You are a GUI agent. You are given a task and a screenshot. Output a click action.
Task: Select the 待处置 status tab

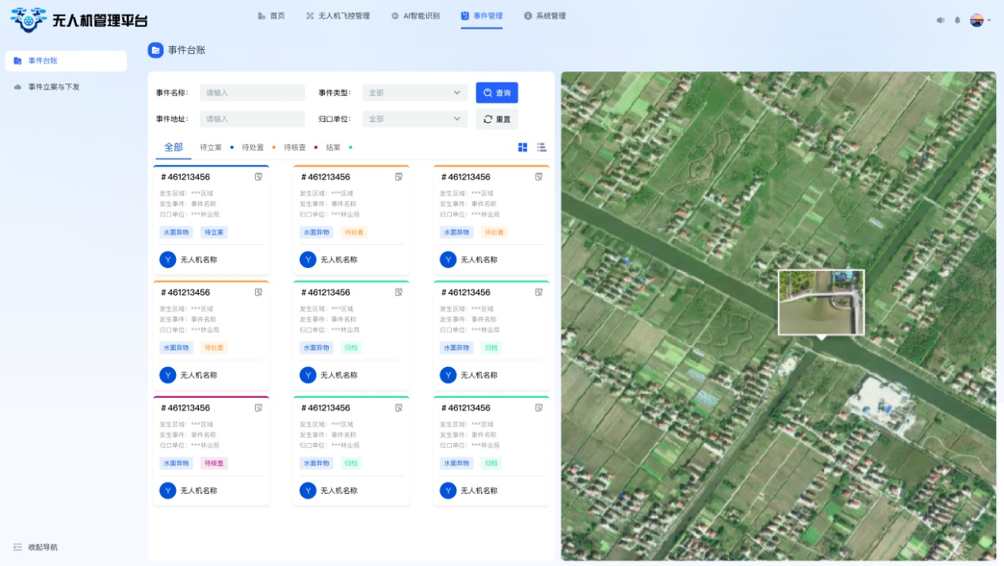click(x=253, y=147)
